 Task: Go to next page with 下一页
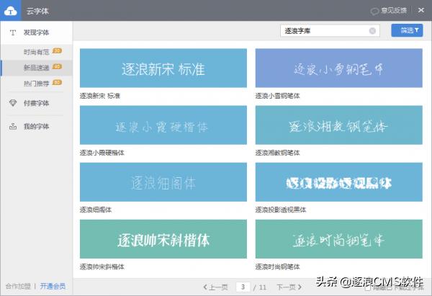[x=289, y=287]
